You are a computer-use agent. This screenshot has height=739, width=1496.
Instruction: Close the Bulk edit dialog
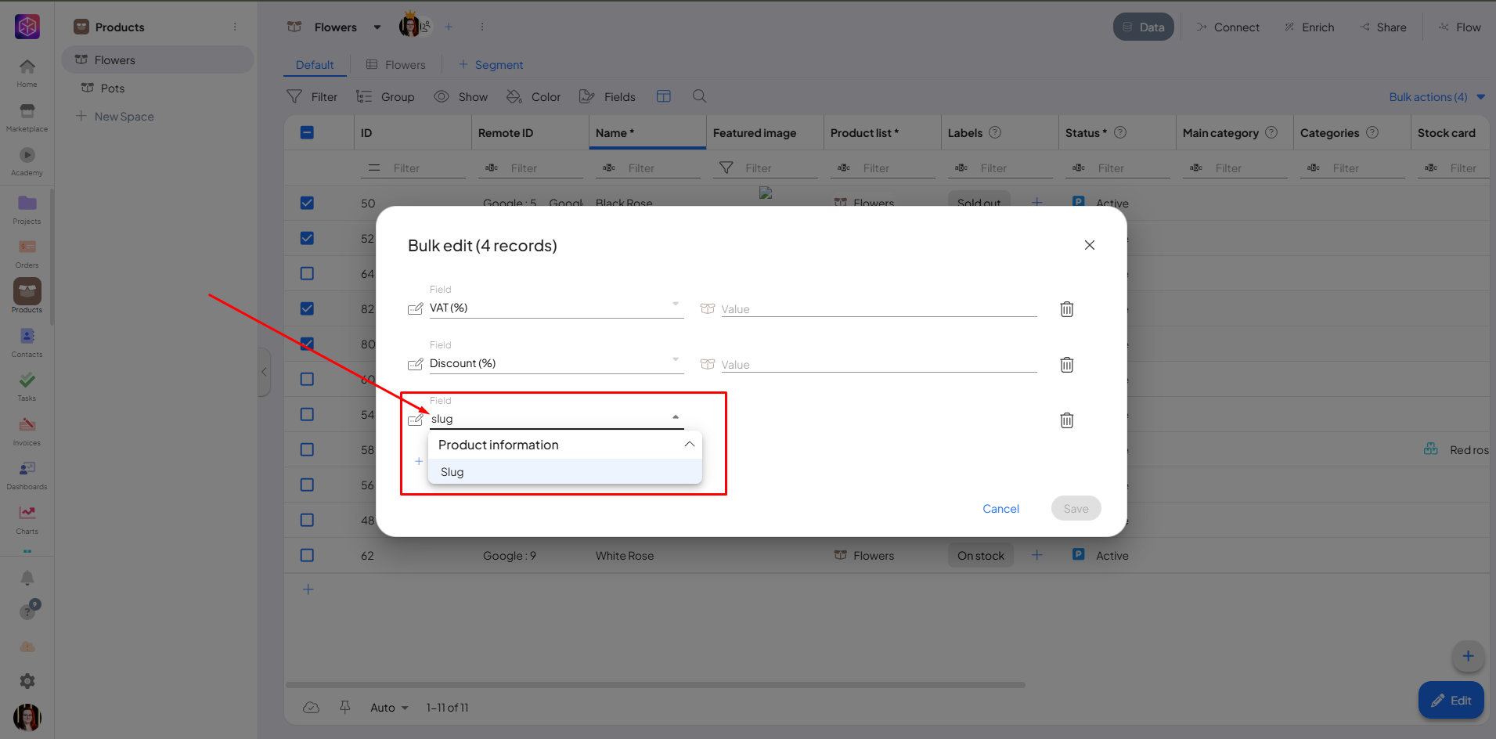coord(1089,245)
